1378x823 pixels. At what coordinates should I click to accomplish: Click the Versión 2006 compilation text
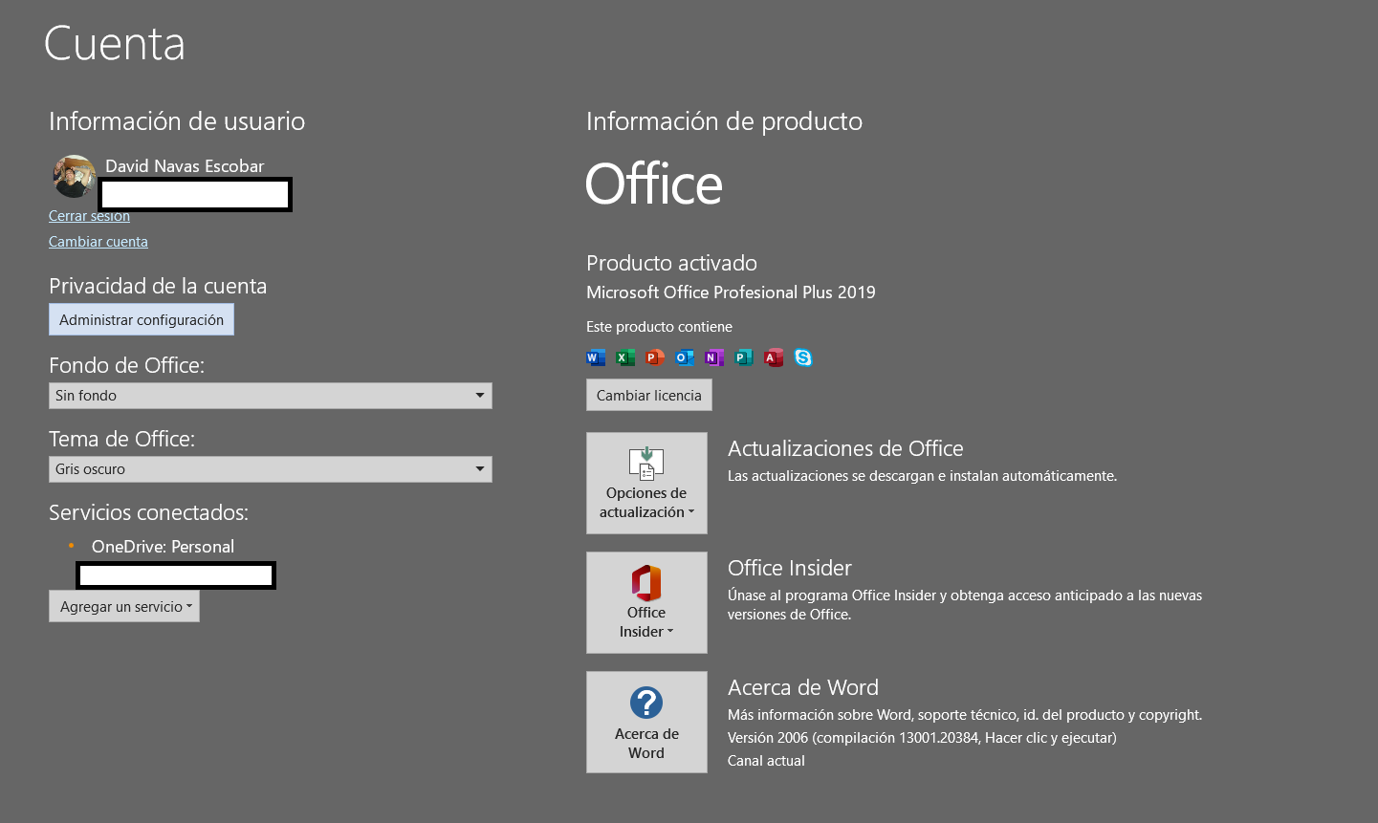922,738
